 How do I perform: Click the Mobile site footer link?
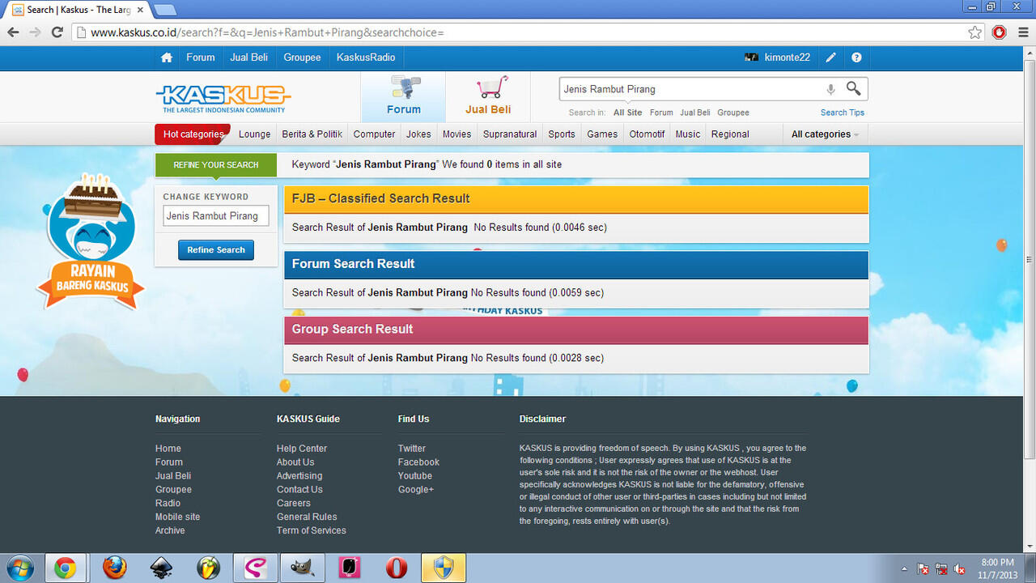click(177, 517)
